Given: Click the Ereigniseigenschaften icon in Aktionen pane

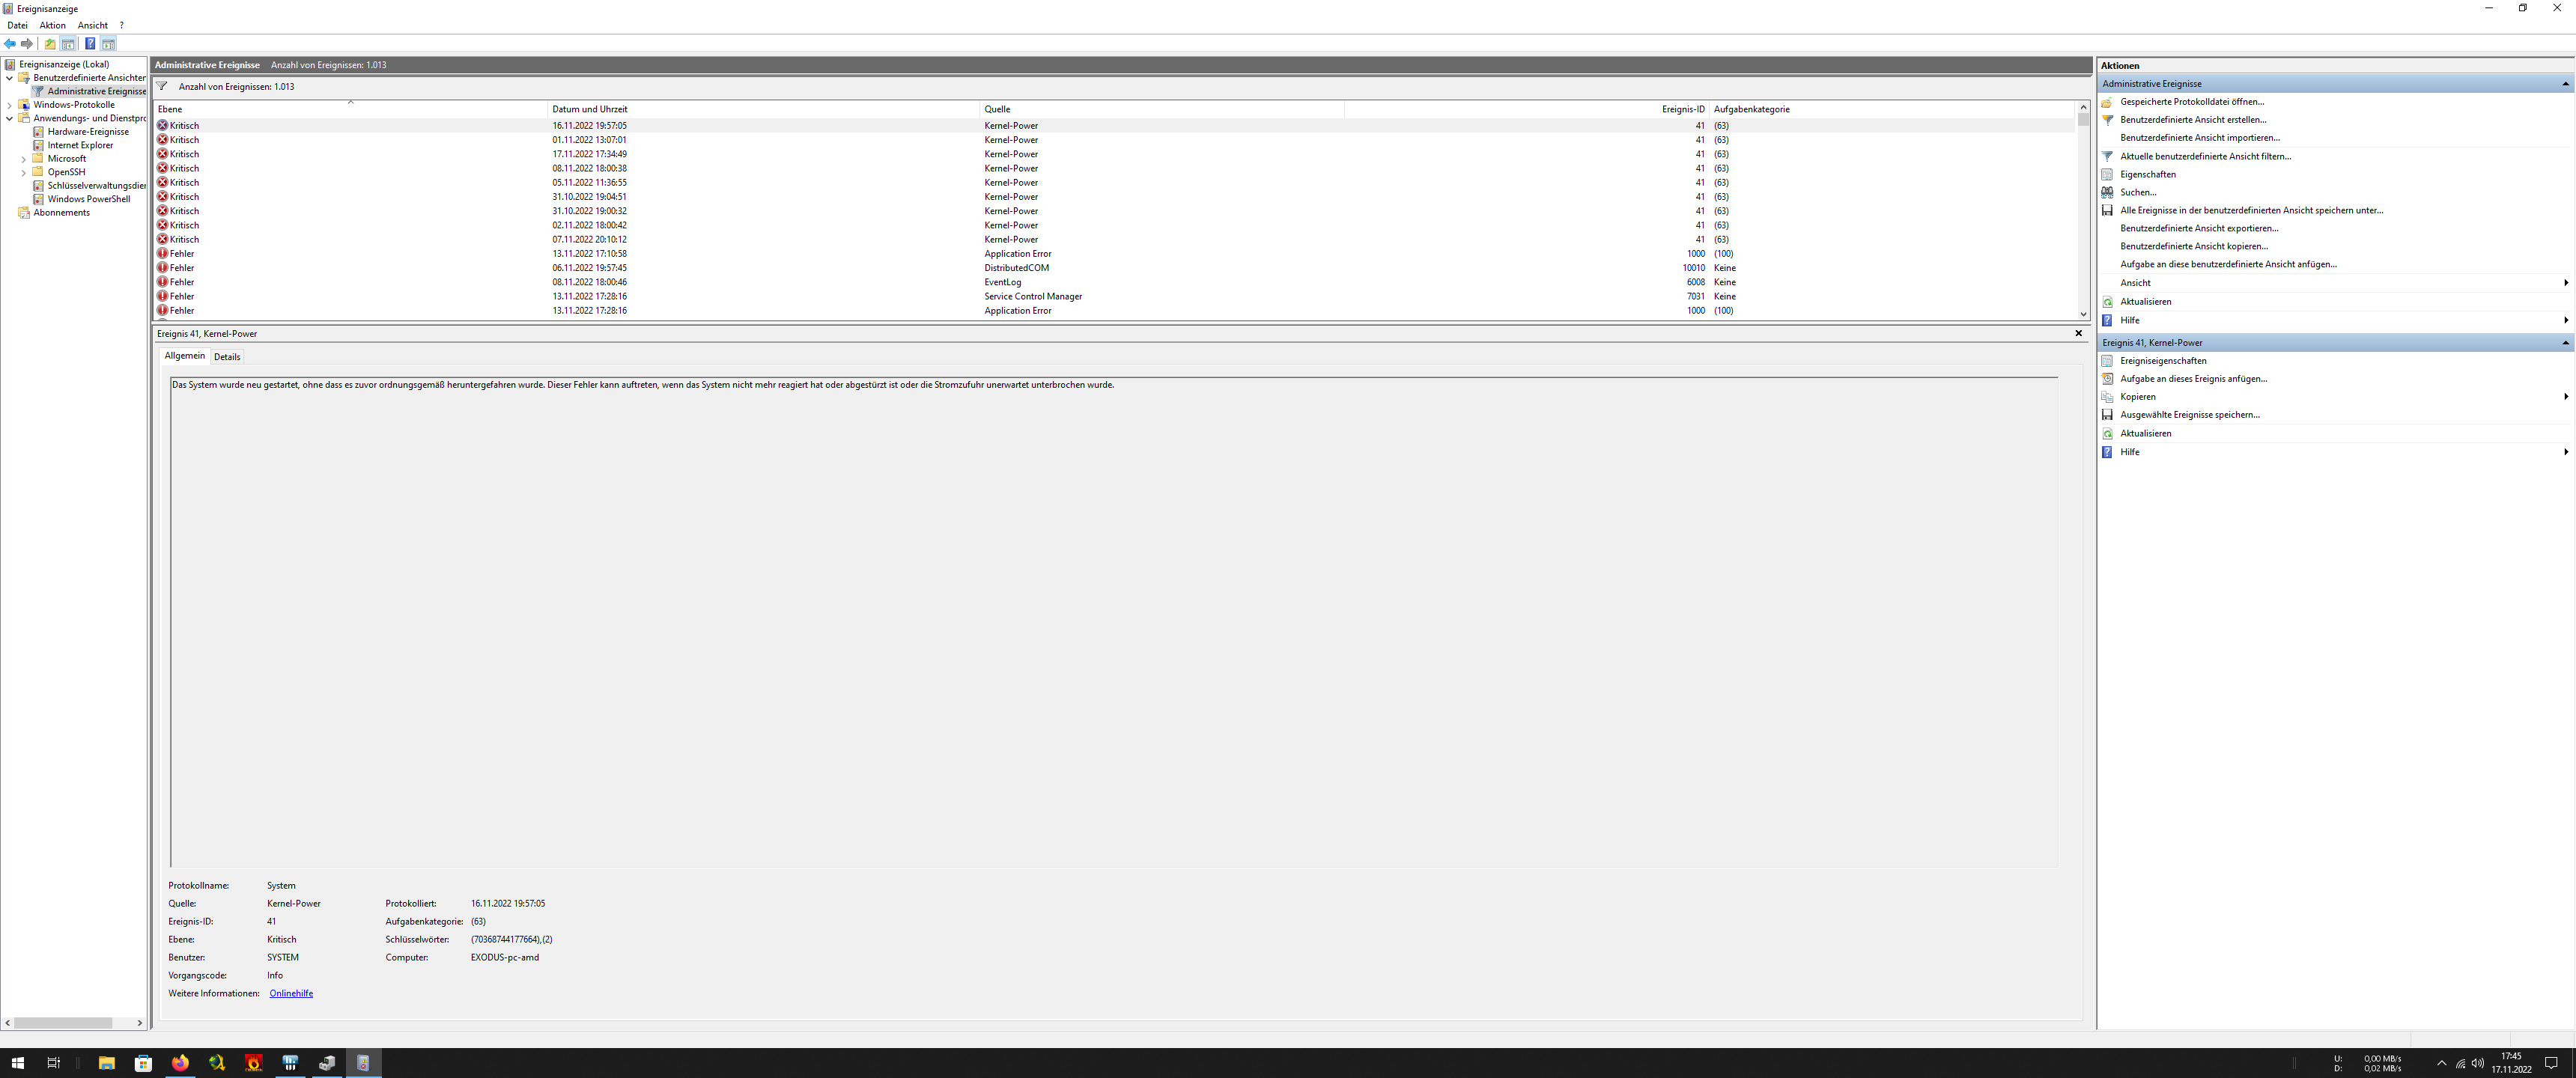Looking at the screenshot, I should 2107,361.
